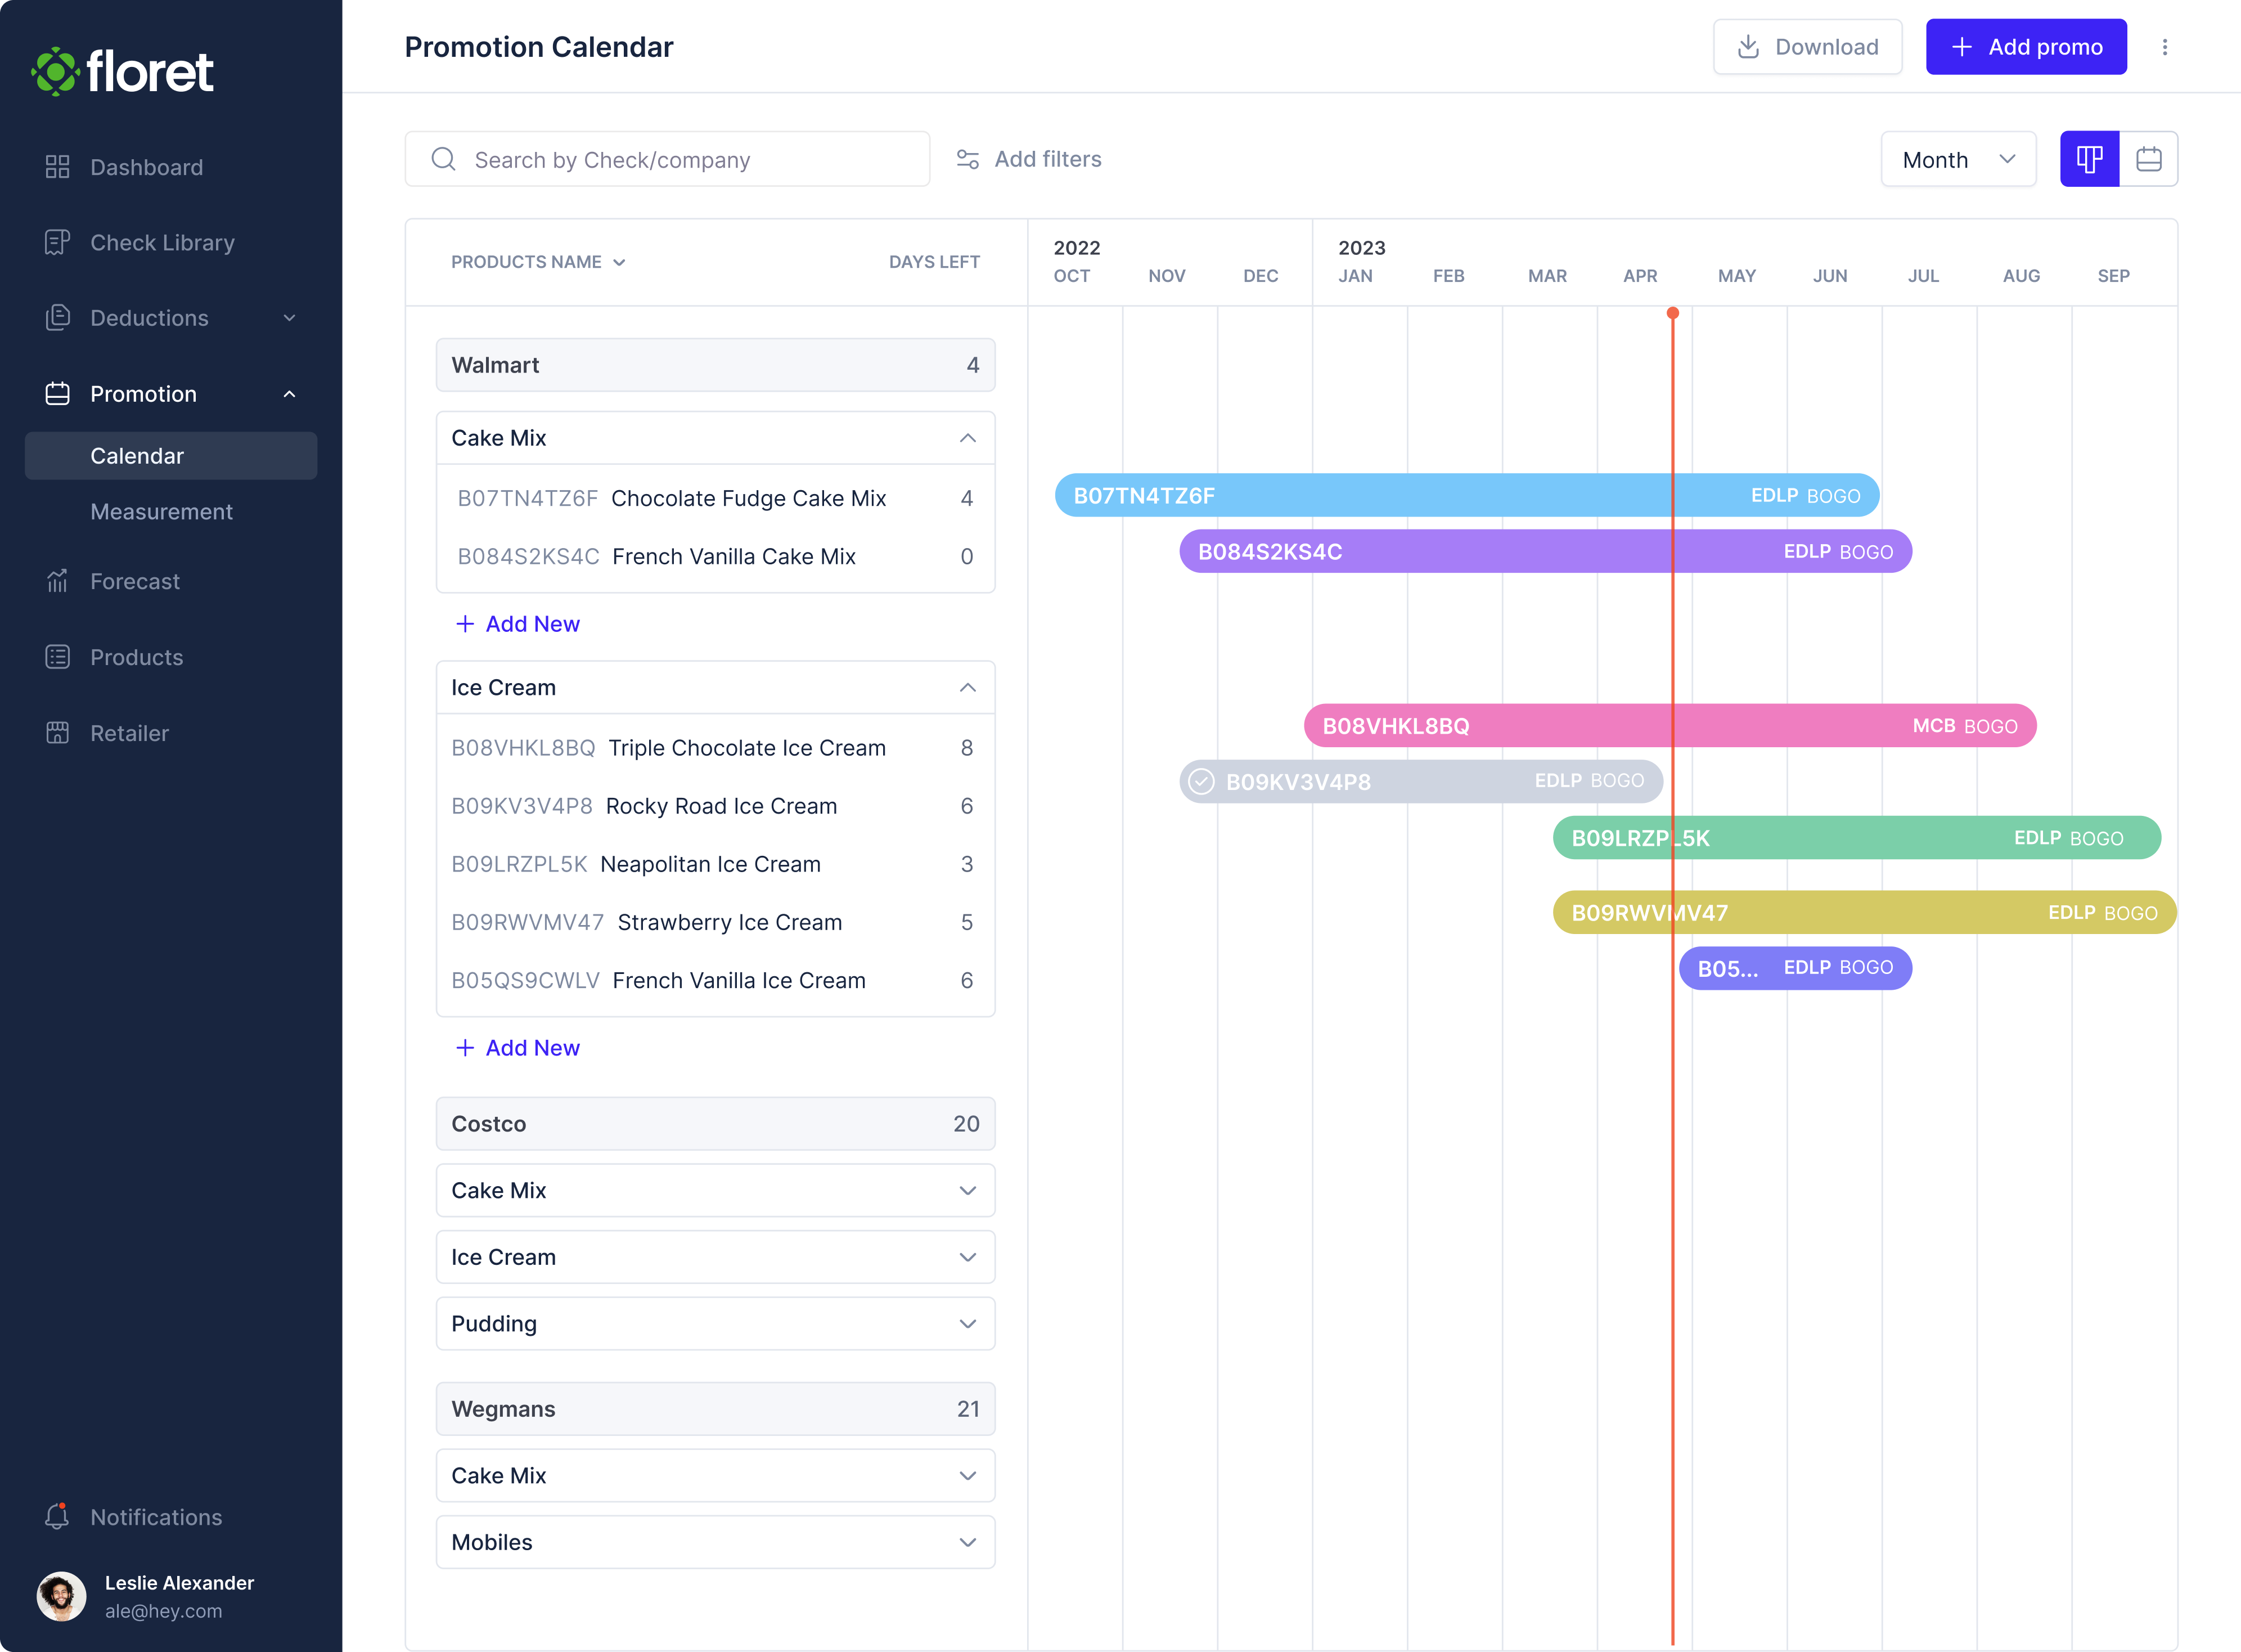
Task: Open the Retailer store icon
Action: pyautogui.click(x=57, y=733)
